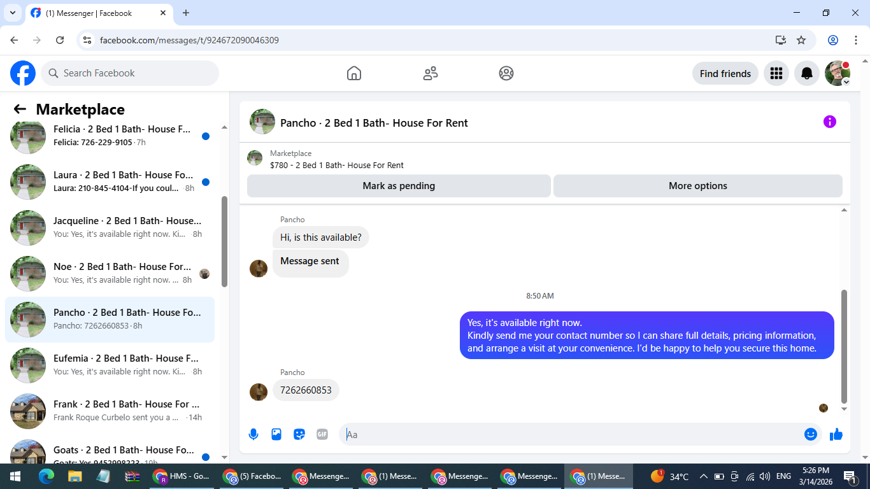Click the browser Back button
This screenshot has width=870, height=489.
tap(14, 40)
